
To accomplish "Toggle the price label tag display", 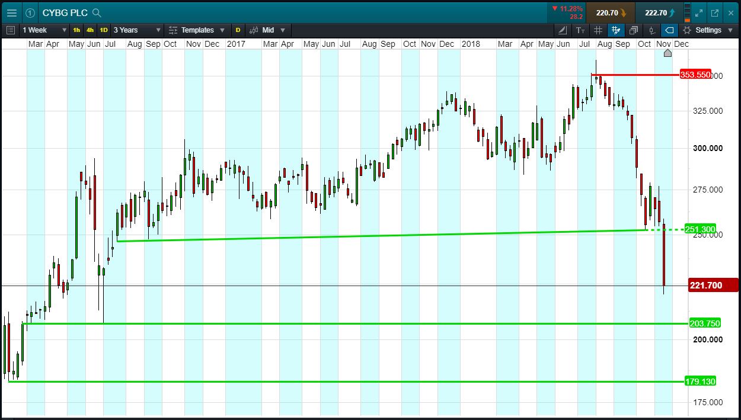I will 669,30.
